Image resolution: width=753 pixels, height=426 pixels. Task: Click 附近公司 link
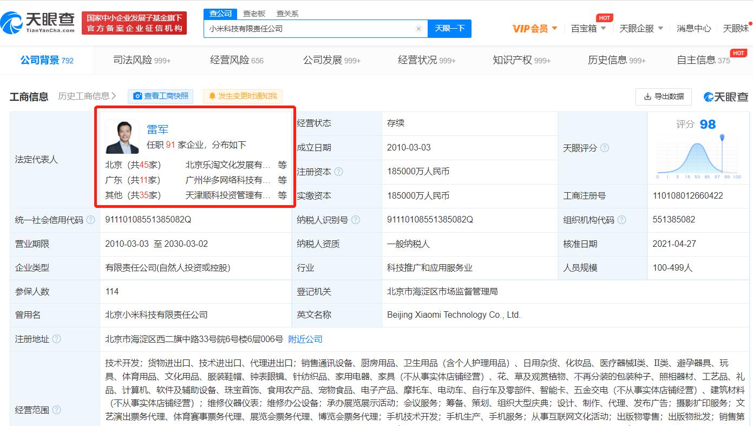tap(305, 339)
